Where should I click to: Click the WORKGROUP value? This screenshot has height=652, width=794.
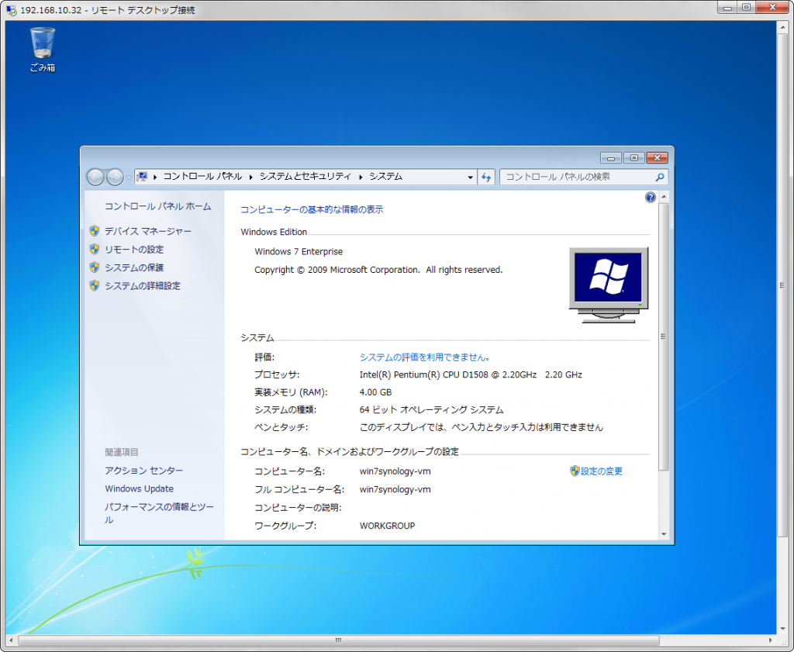tap(388, 526)
